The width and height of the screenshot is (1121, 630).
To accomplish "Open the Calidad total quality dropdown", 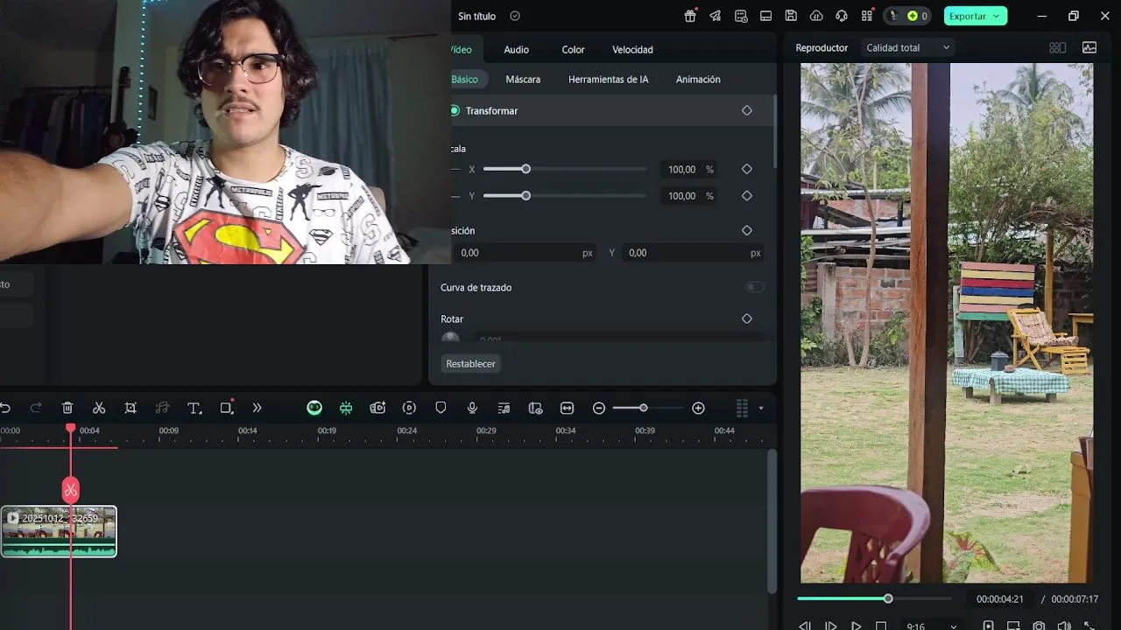I will (x=907, y=48).
